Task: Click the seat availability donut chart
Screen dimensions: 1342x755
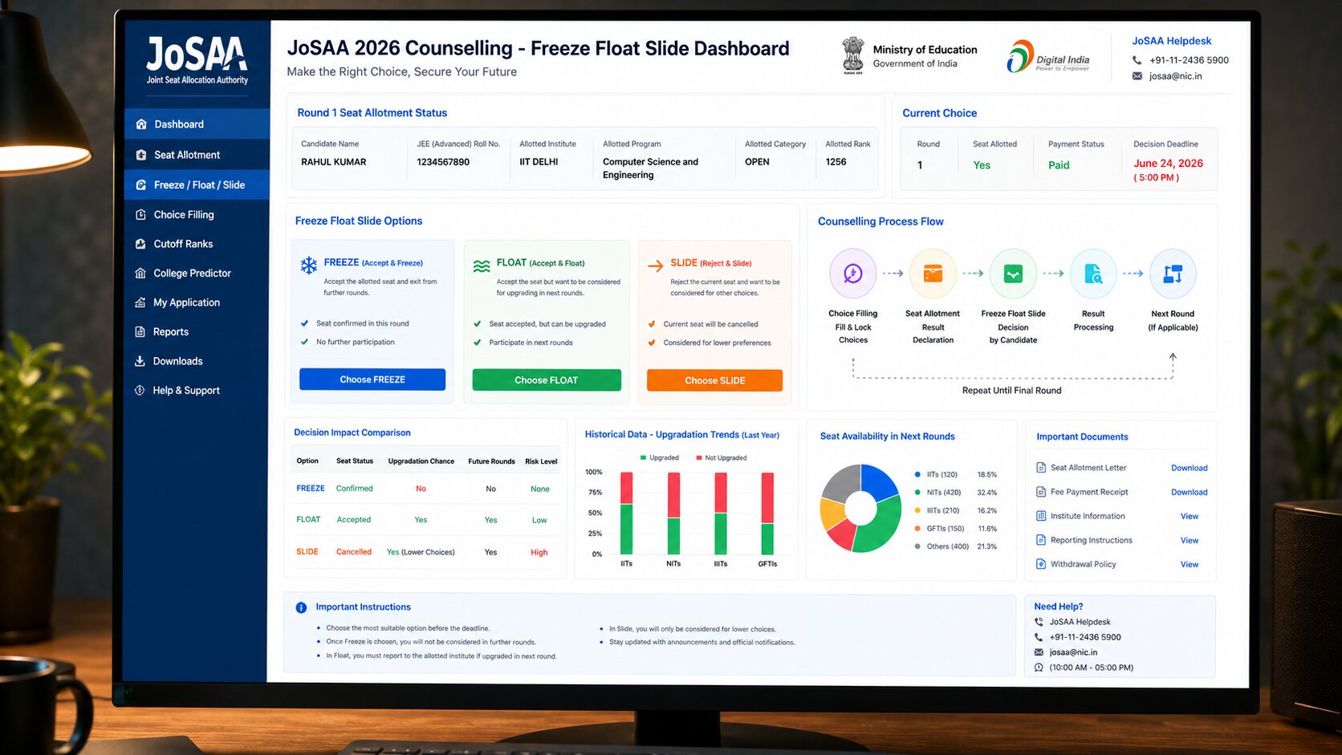Action: tap(860, 508)
